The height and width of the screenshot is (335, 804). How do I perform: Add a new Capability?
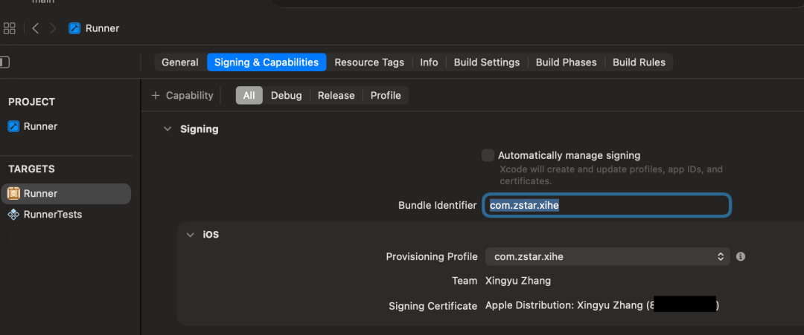pos(182,96)
